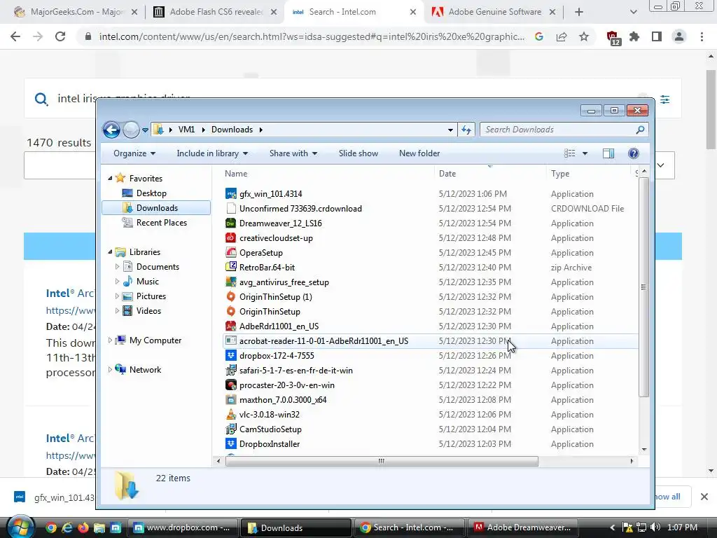Sort files by the Type column header
This screenshot has width=717, height=538.
coord(589,174)
